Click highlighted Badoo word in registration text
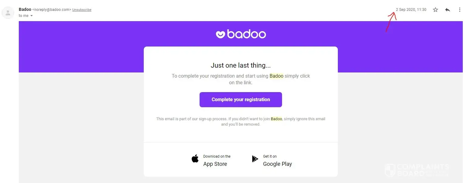The width and height of the screenshot is (464, 183). click(276, 76)
